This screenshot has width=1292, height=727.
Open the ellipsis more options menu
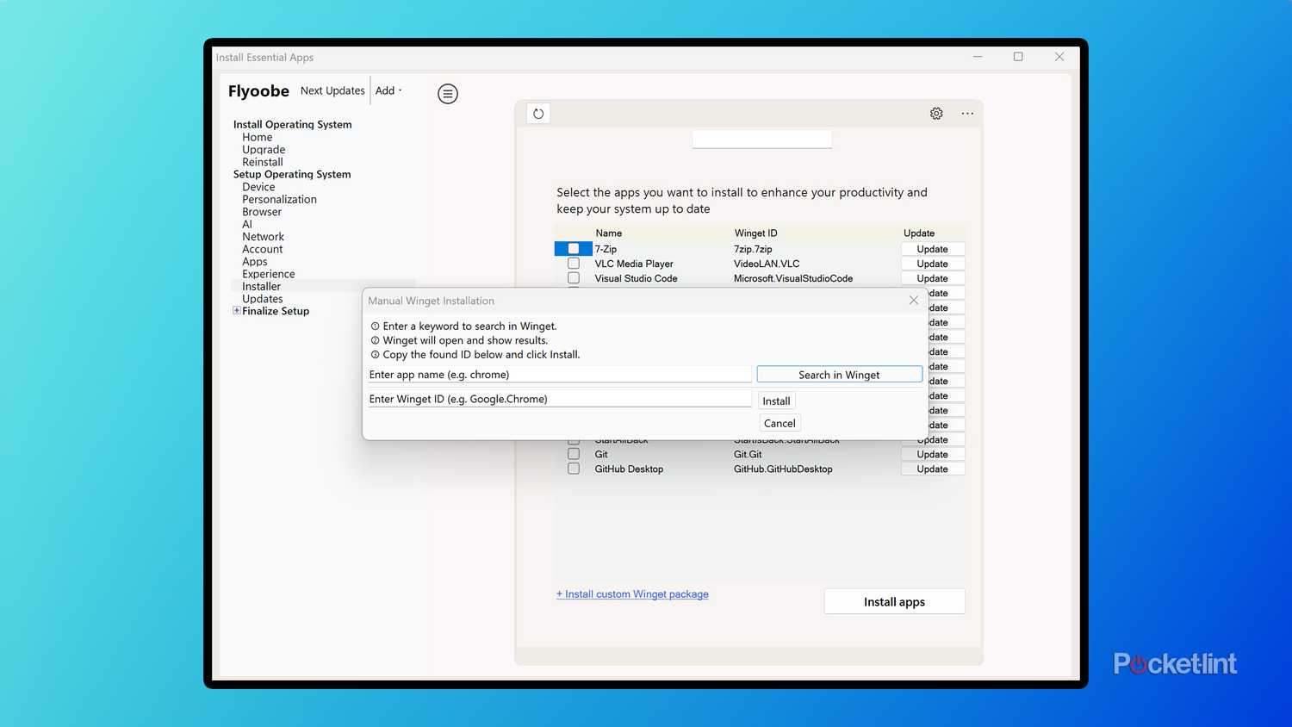[x=967, y=113]
